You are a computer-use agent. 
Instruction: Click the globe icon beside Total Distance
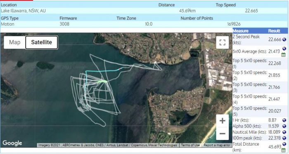[x=284, y=144]
